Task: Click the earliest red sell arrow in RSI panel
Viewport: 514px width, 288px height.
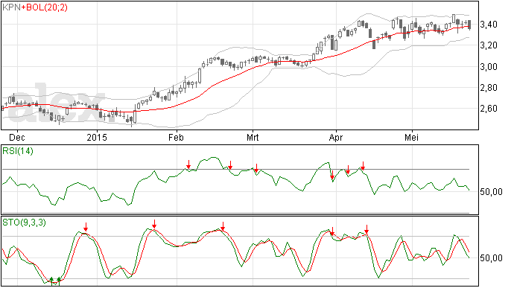Action: pos(188,164)
